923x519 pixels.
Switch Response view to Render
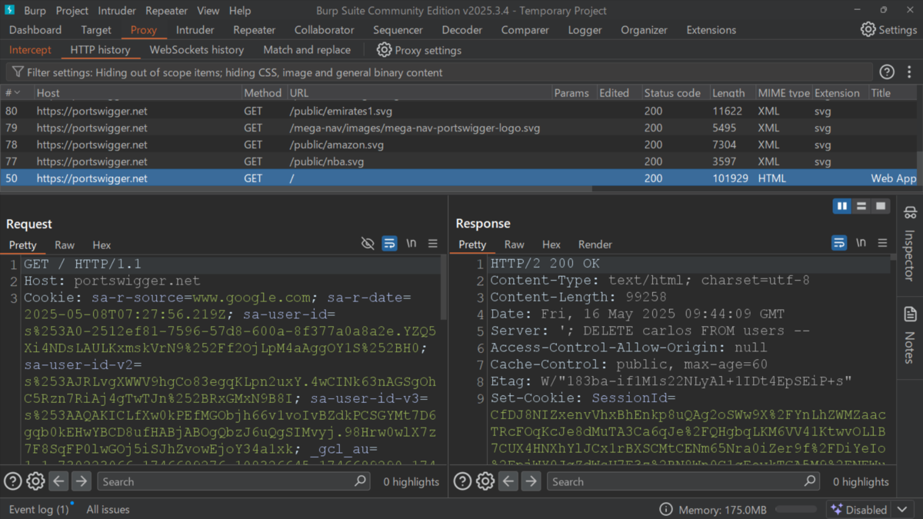coord(595,245)
